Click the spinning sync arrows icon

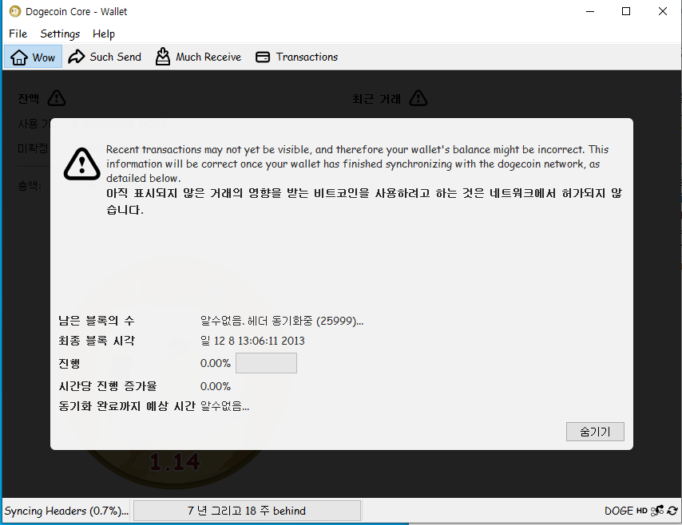tap(672, 511)
